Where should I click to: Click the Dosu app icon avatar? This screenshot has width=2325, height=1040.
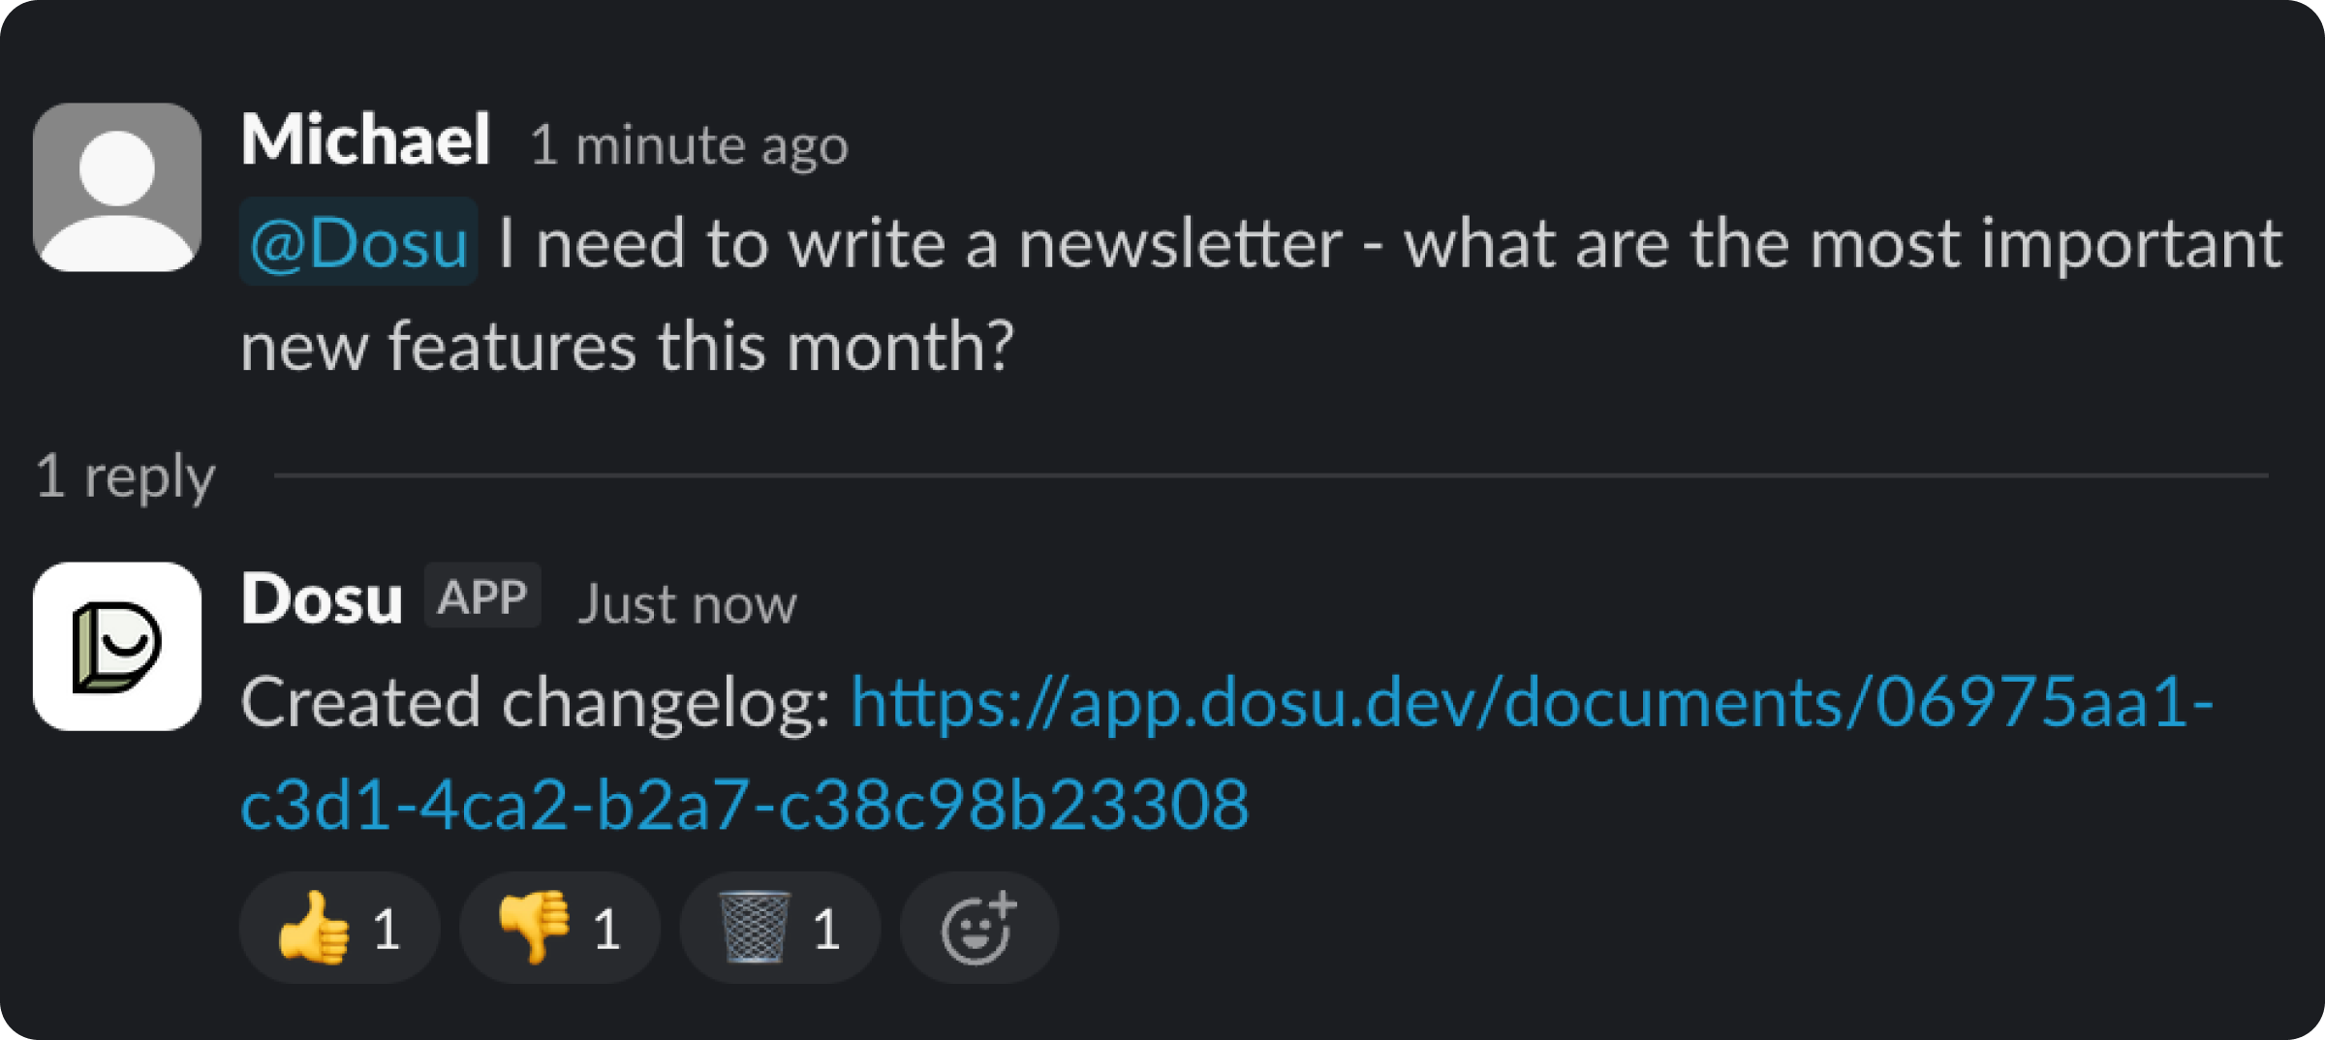pos(116,644)
